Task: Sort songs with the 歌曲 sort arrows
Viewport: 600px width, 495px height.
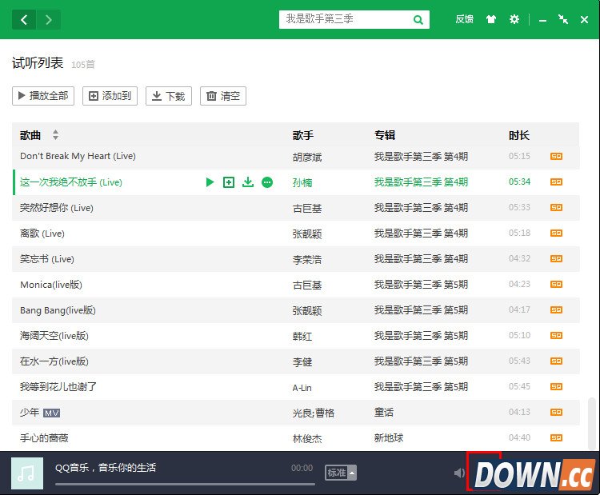Action: (55, 134)
